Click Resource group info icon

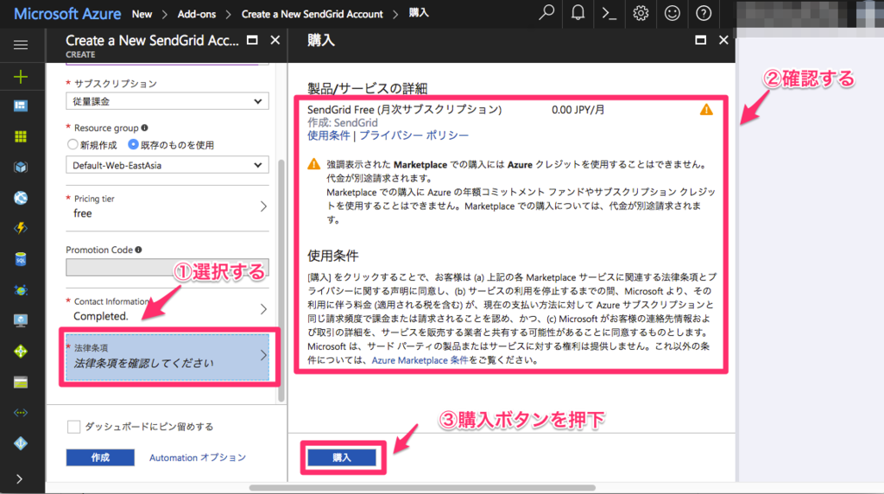point(145,128)
